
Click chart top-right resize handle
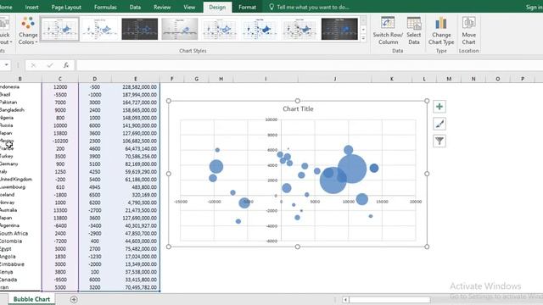tap(427, 101)
